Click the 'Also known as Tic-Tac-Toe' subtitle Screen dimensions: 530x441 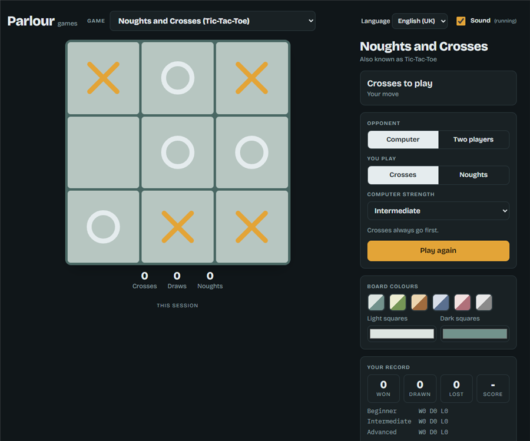coord(398,59)
